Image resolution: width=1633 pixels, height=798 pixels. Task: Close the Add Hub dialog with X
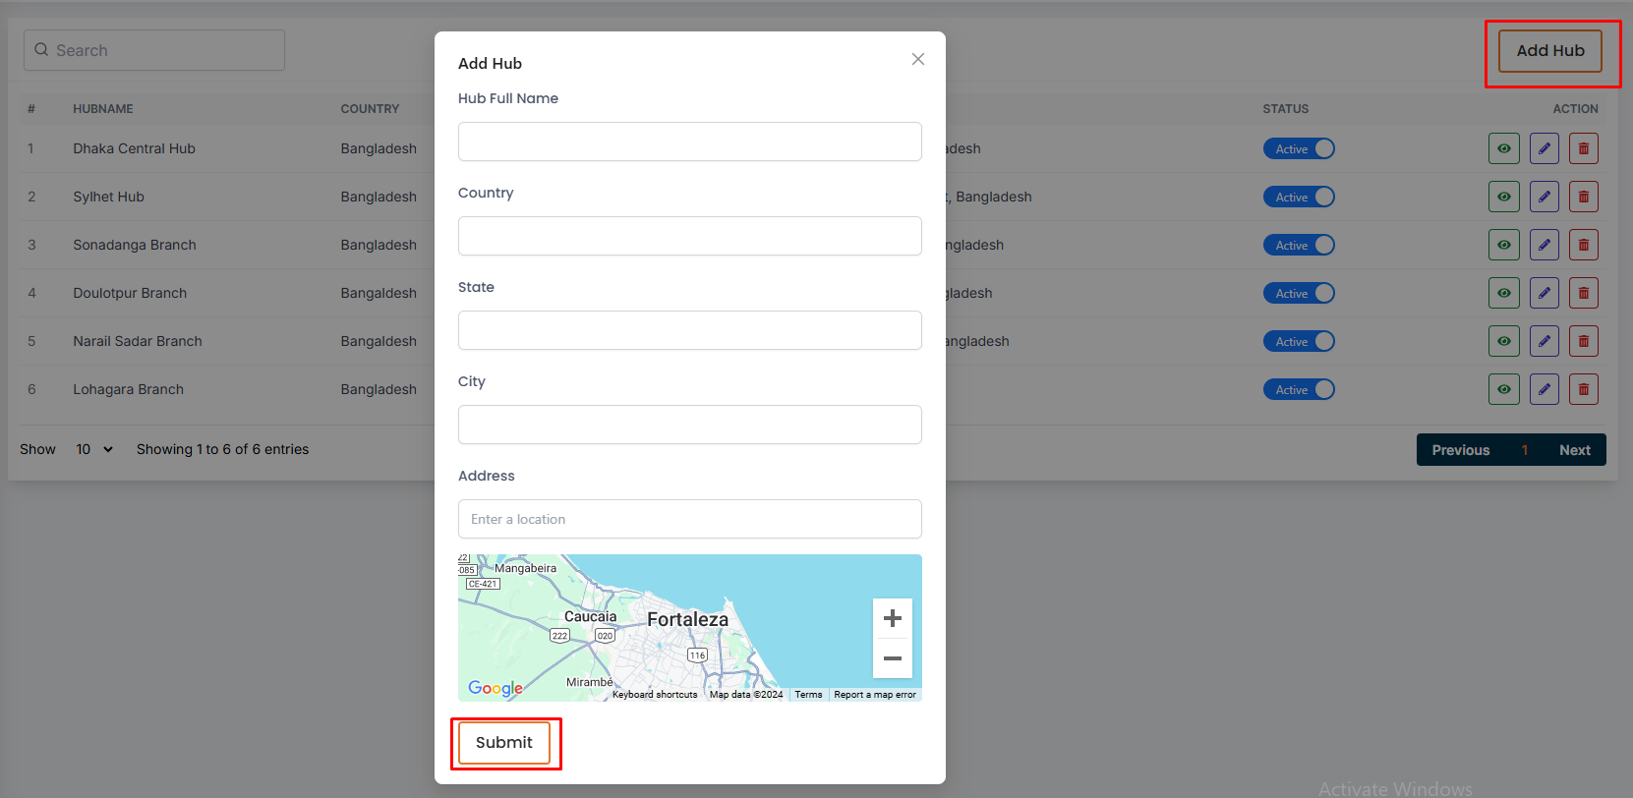[x=917, y=59]
